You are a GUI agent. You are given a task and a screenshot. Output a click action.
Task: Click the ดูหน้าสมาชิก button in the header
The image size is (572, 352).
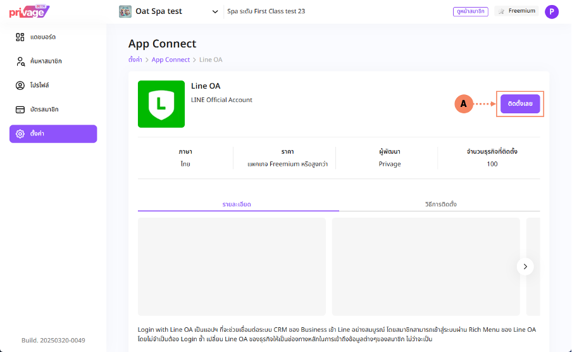[x=471, y=11]
